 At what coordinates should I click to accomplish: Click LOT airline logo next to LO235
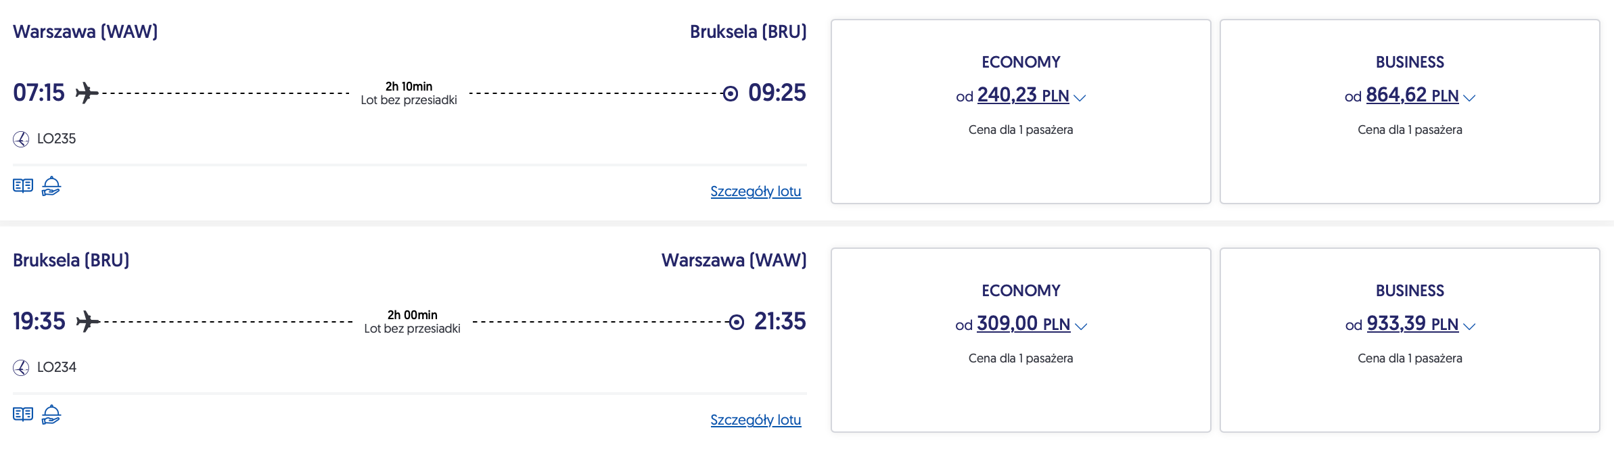(21, 139)
